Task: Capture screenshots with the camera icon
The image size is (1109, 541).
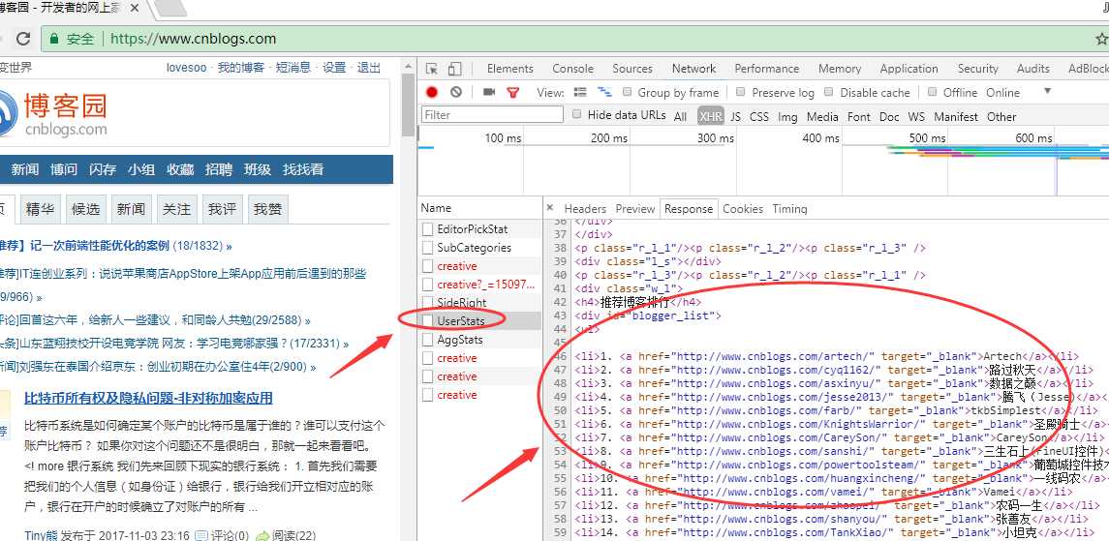Action: tap(489, 93)
